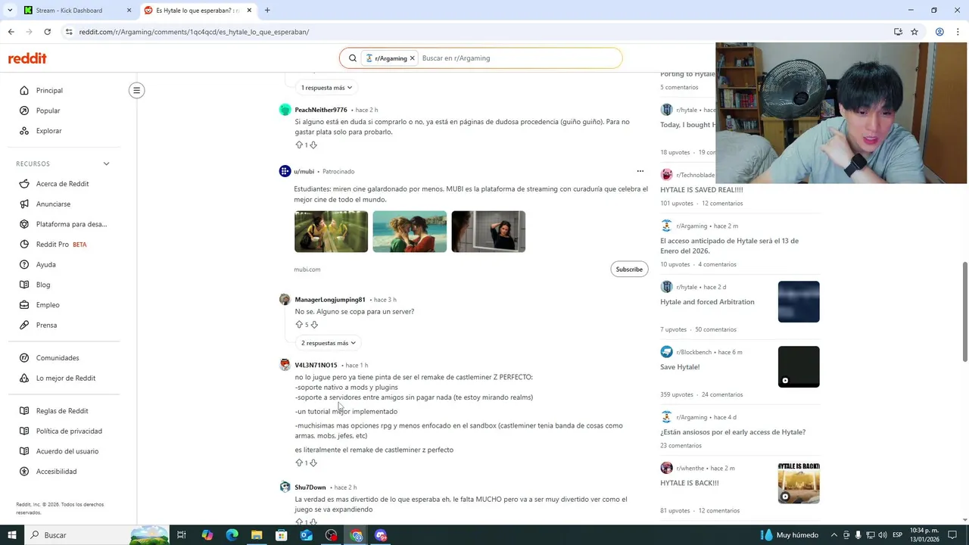This screenshot has width=969, height=545.
Task: Show hidden system tray icons
Action: click(834, 535)
